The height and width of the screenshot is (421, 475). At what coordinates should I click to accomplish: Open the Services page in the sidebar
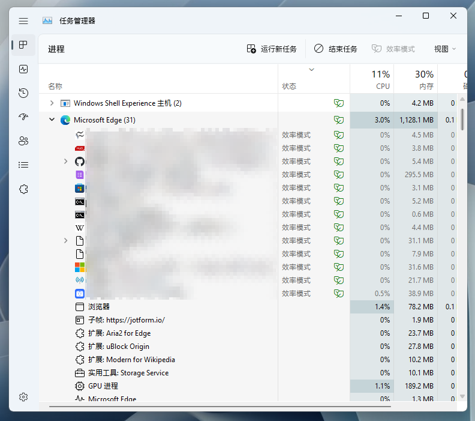[x=23, y=189]
